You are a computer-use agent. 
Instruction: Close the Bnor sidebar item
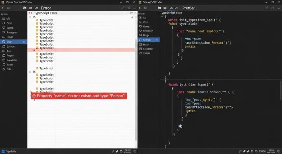[24, 42]
